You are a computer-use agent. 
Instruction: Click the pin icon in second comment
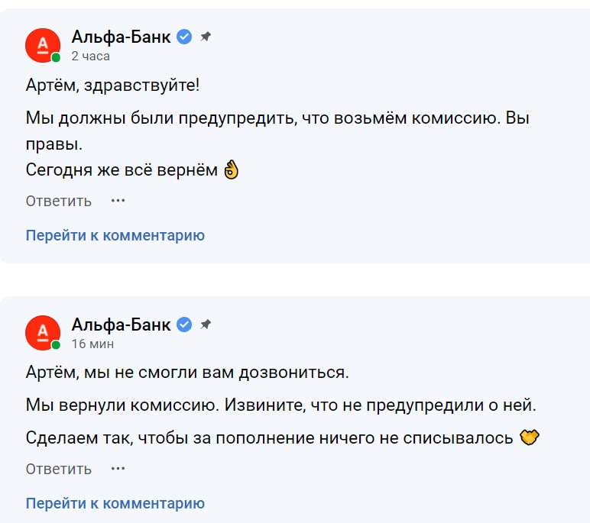tap(206, 324)
